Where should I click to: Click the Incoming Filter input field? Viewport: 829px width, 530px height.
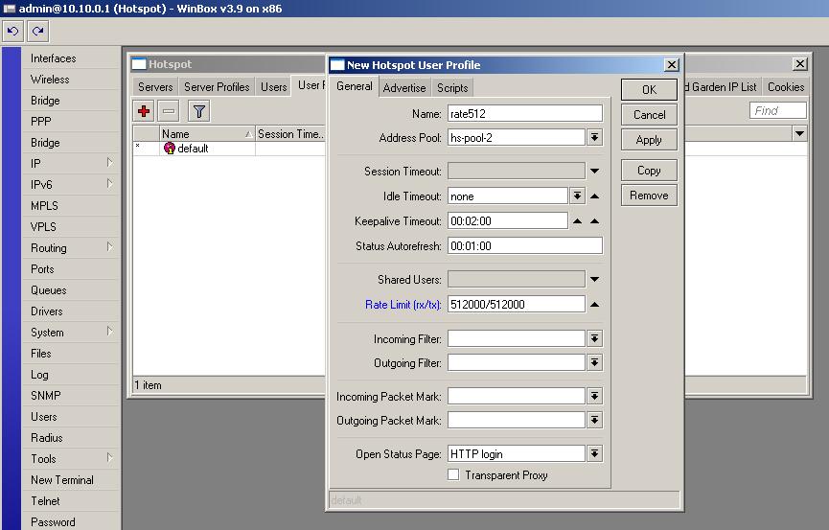516,338
